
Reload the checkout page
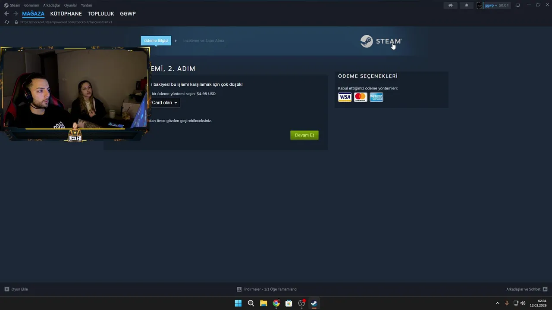click(x=6, y=22)
